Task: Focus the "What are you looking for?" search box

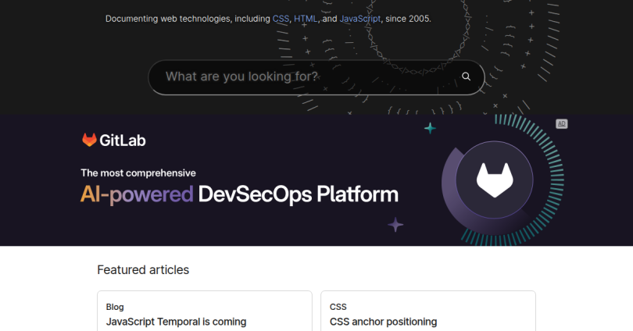Action: tap(305, 77)
